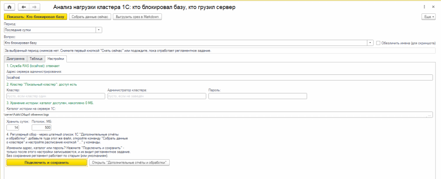Switch to the Таблица tab
This screenshot has height=179, width=441.
click(x=36, y=59)
